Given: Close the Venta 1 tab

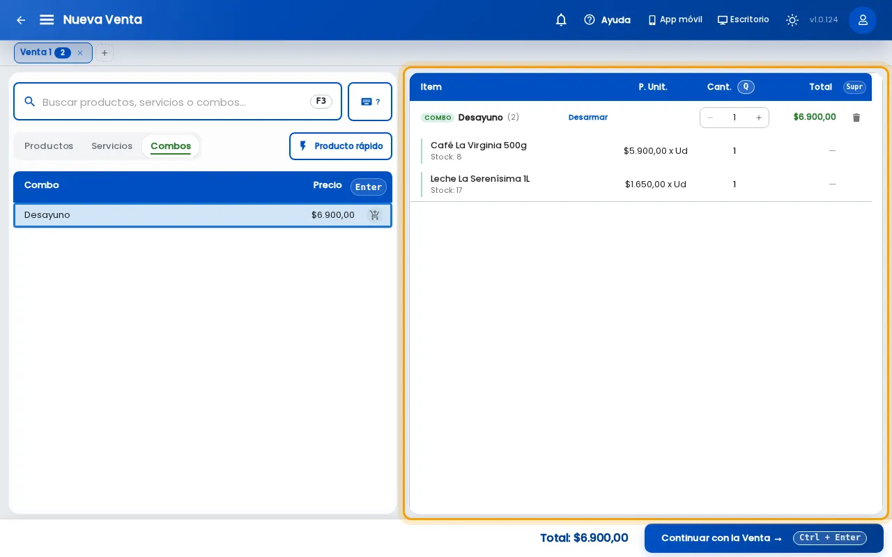Looking at the screenshot, I should (80, 53).
